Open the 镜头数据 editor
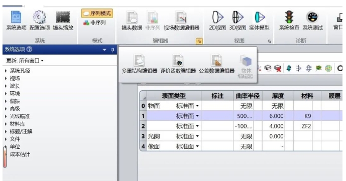 point(132,21)
